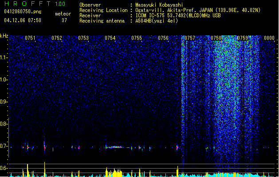
Task: Click the long meteor echo near 0754
Action: [114, 147]
